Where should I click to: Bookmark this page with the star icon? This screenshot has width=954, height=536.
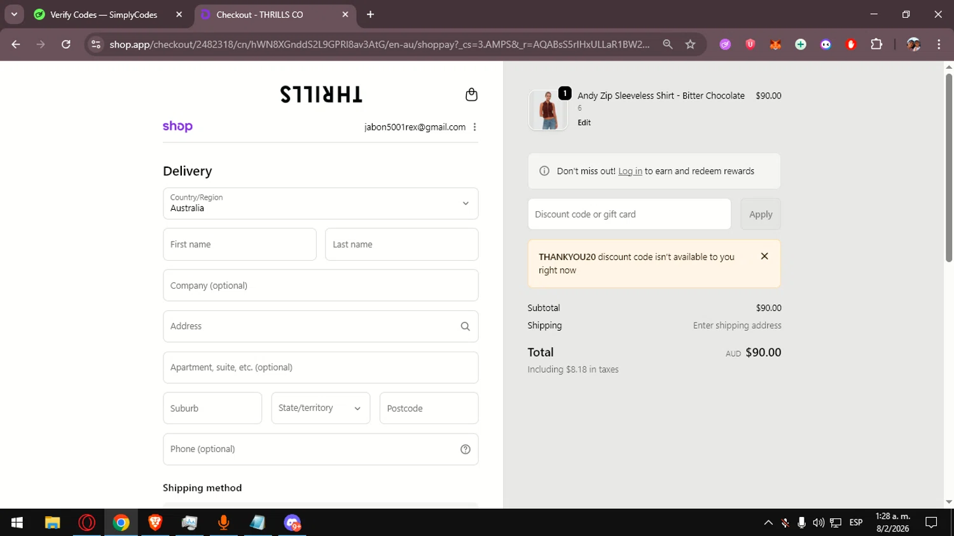pos(690,45)
